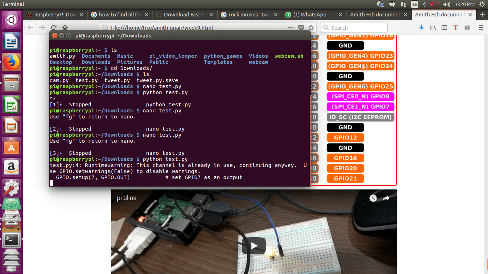The width and height of the screenshot is (488, 274).
Task: Open the Files manager in dock
Action: click(x=11, y=83)
